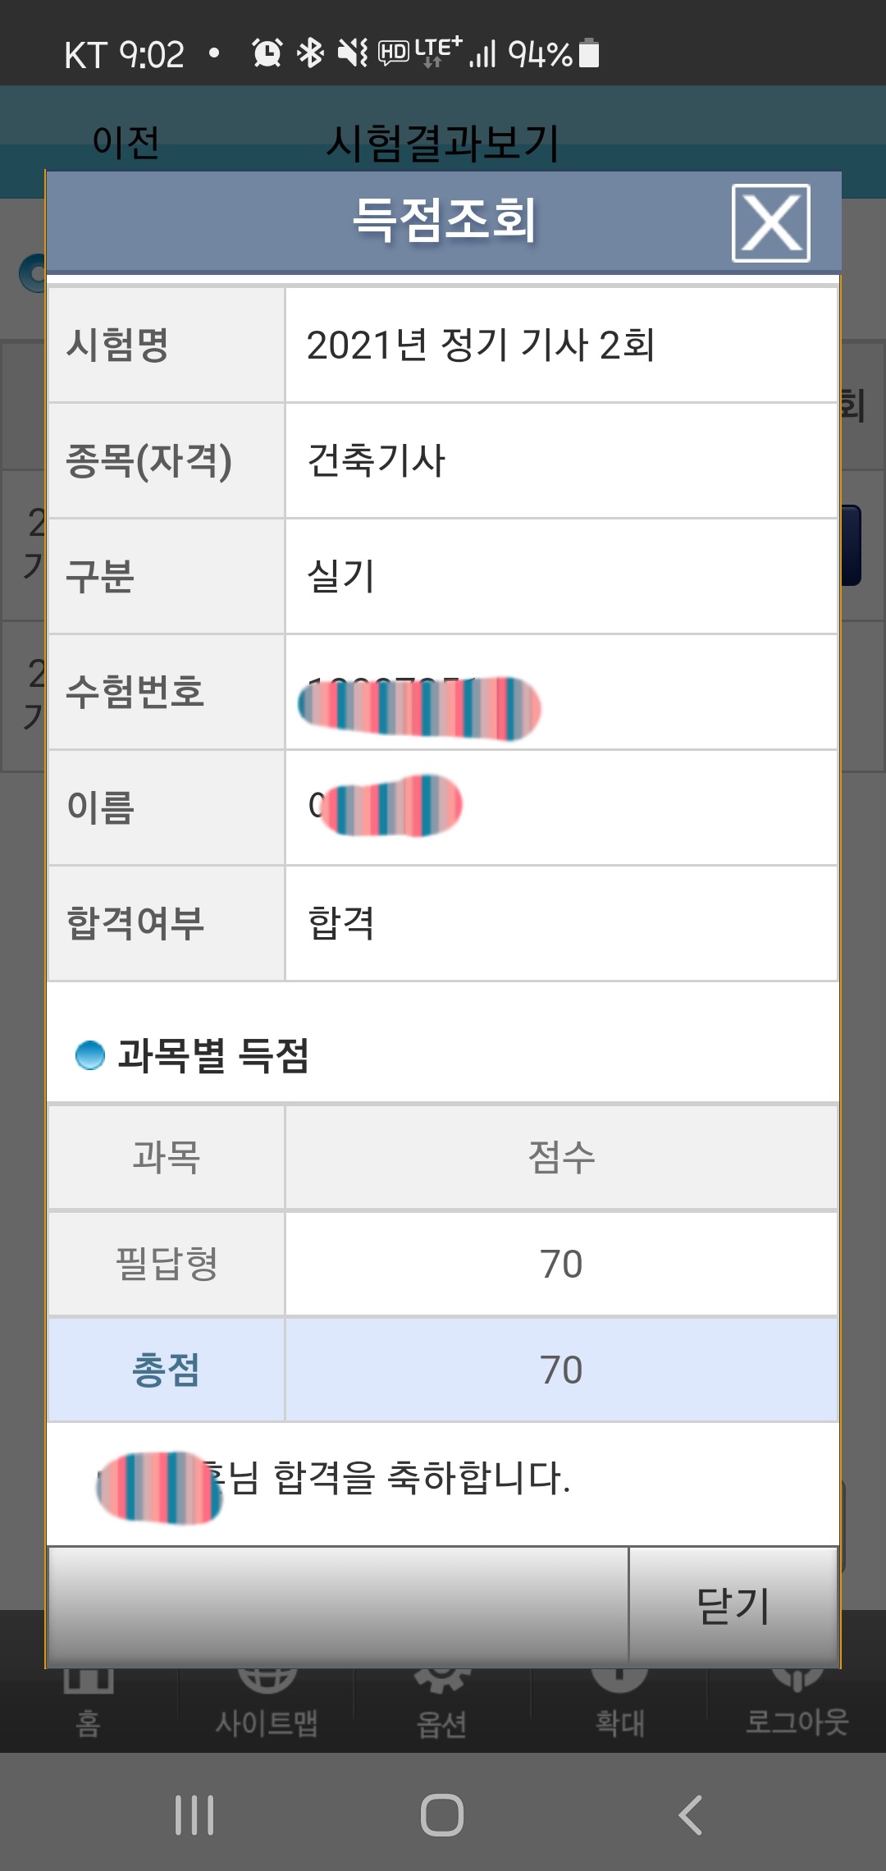Tap Android back arrow button

[x=691, y=1815]
